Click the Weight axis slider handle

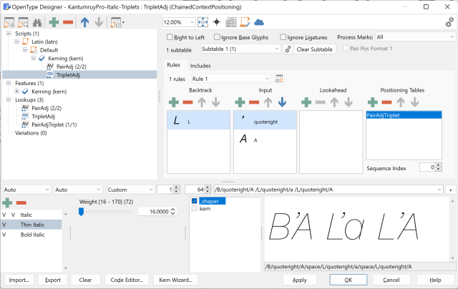click(82, 212)
